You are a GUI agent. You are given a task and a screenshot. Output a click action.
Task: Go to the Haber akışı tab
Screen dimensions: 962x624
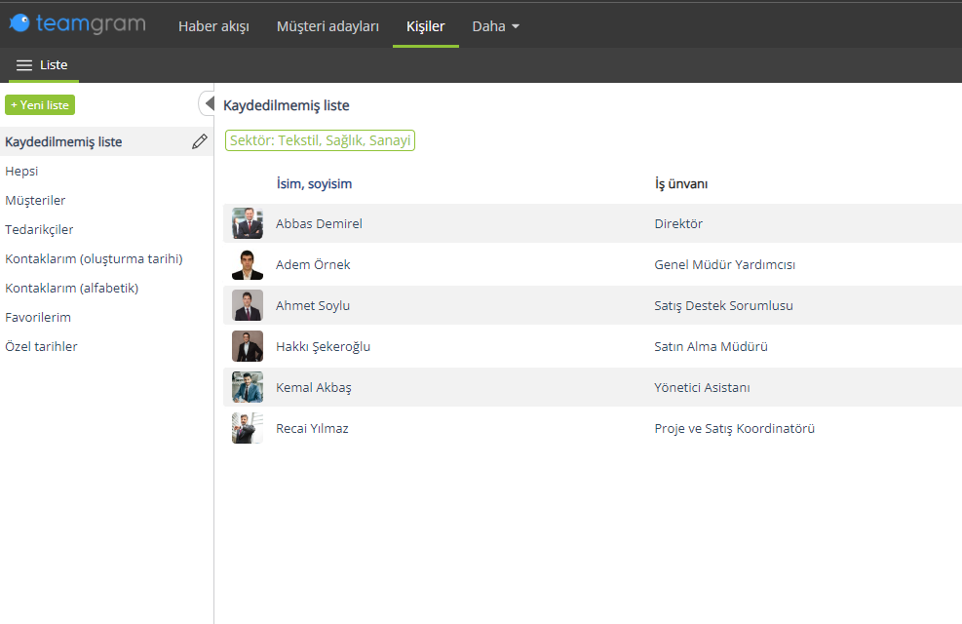click(213, 26)
